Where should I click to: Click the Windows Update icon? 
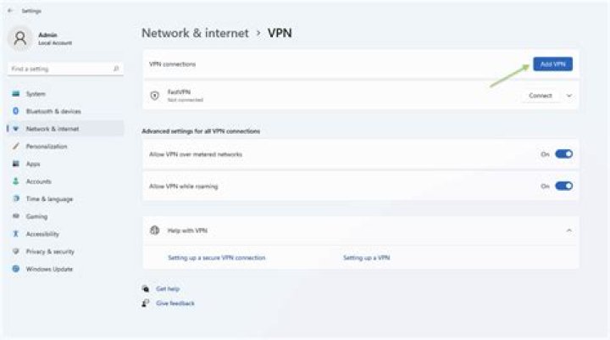[x=16, y=269]
